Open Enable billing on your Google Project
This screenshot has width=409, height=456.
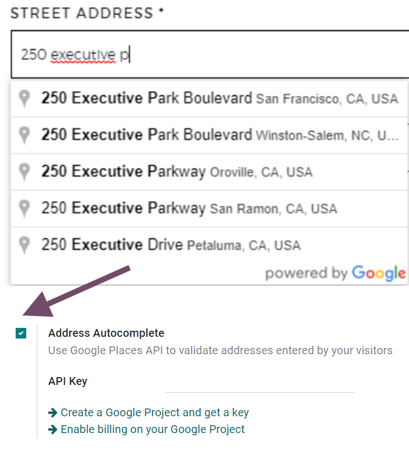point(153,429)
